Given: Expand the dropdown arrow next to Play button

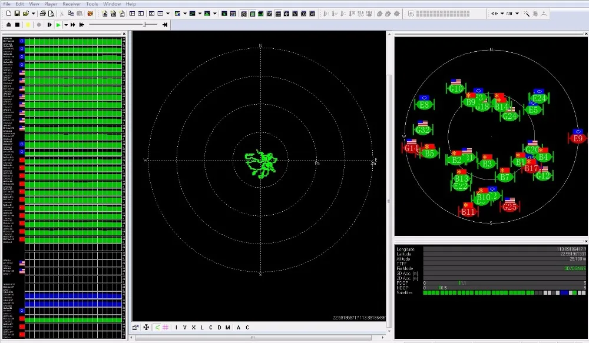Looking at the screenshot, I should [x=65, y=25].
